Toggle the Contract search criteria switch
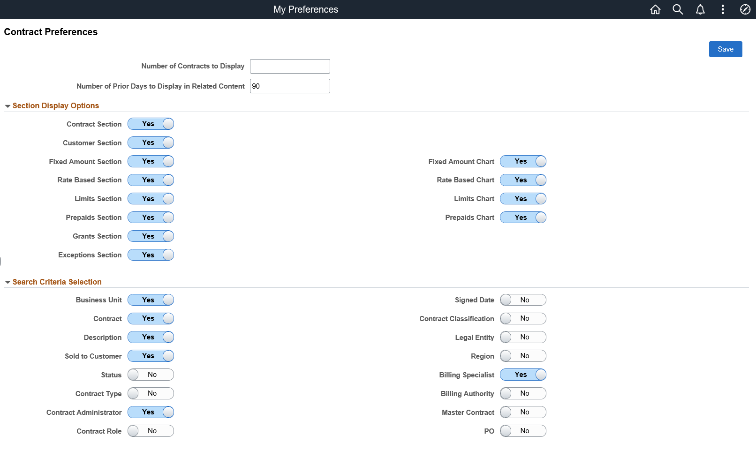 pyautogui.click(x=151, y=319)
